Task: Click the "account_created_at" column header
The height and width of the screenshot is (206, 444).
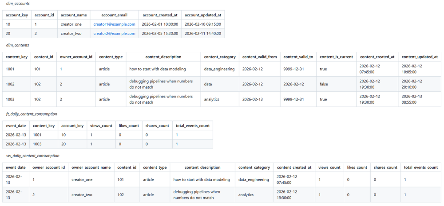Action: pos(160,15)
